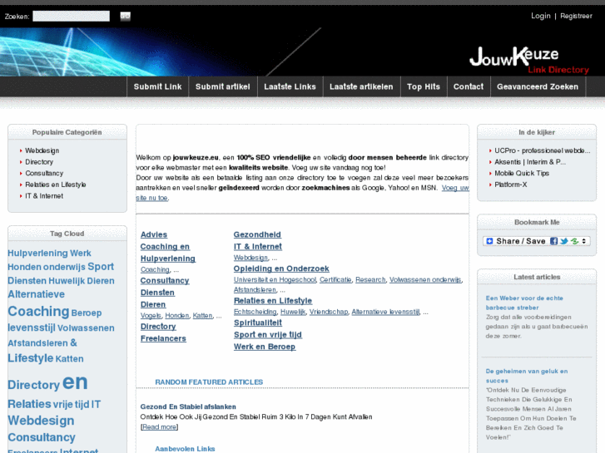Open the Vogels subcategory link
This screenshot has height=453, width=605.
(151, 315)
